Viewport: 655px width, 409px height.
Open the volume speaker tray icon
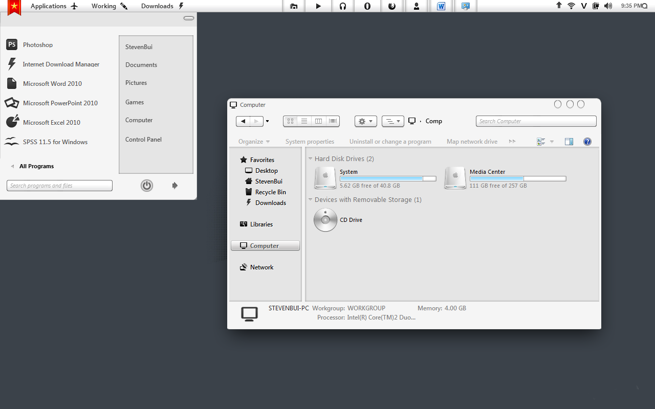(x=608, y=6)
